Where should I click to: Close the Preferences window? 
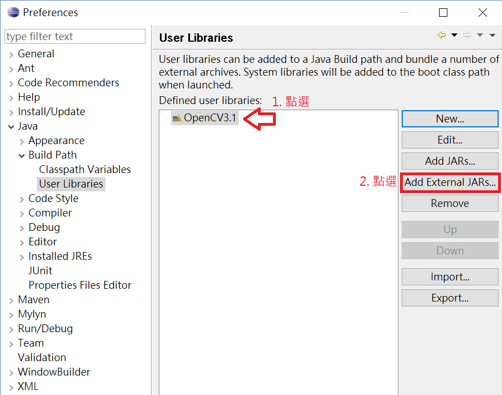click(x=482, y=12)
